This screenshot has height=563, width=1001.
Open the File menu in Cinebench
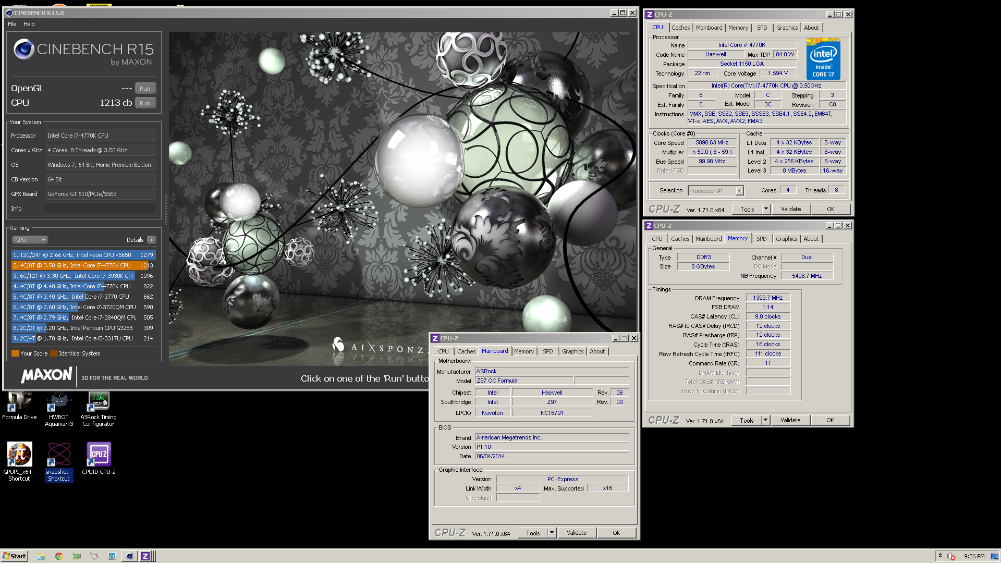coord(12,24)
